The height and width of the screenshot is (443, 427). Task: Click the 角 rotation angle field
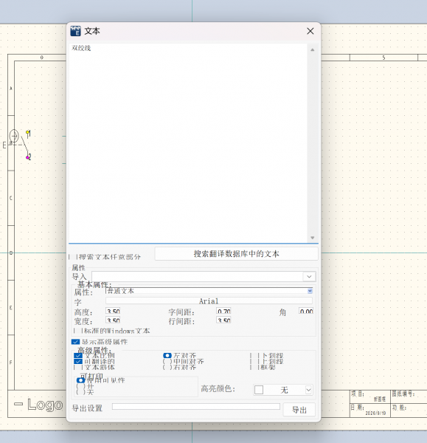pyautogui.click(x=306, y=311)
